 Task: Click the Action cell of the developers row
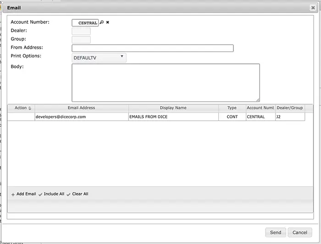[21, 117]
